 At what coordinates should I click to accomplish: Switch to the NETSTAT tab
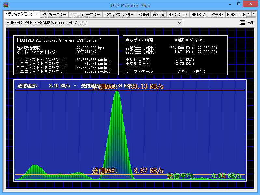(x=200, y=14)
